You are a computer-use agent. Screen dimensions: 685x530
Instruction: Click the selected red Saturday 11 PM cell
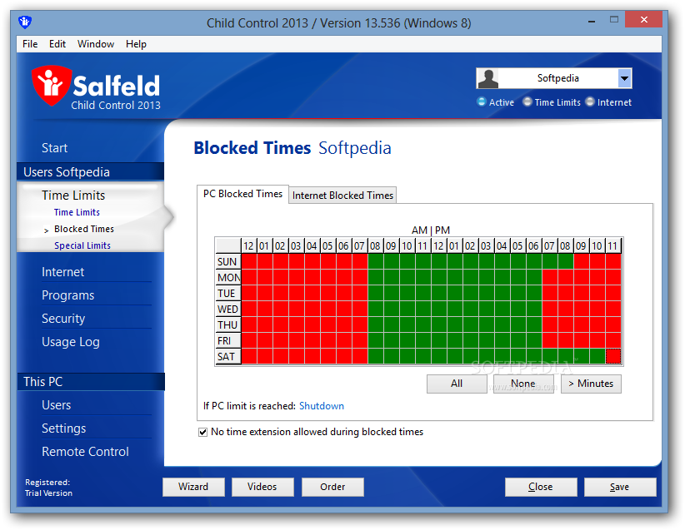[613, 356]
